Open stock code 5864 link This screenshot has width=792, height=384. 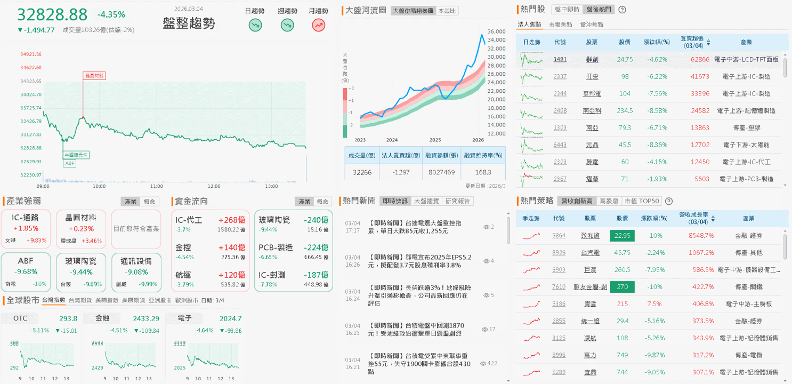click(559, 235)
